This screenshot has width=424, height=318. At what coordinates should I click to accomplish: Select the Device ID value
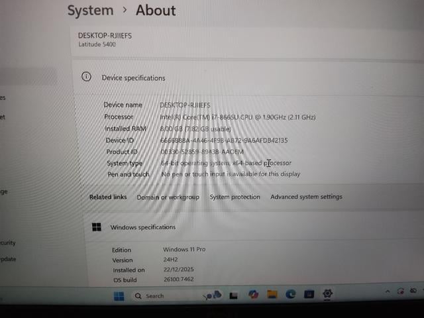(x=224, y=140)
